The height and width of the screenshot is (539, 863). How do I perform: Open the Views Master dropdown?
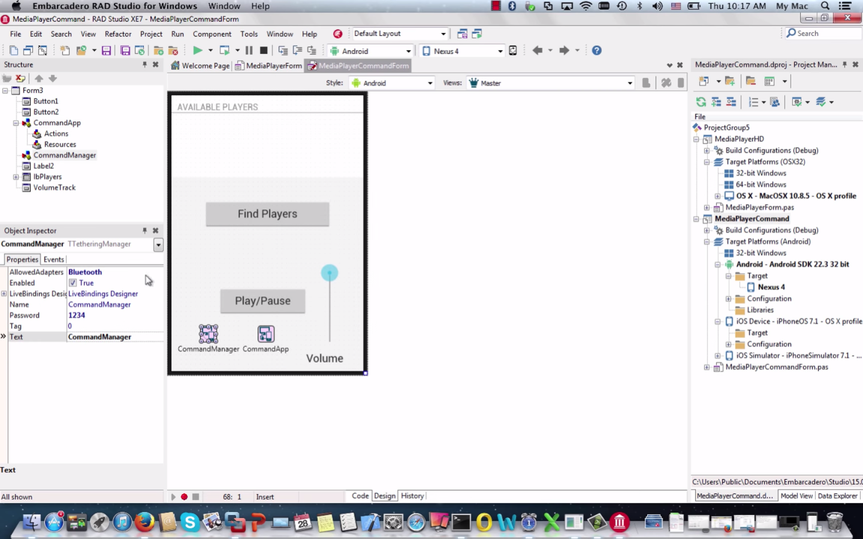[x=630, y=83]
